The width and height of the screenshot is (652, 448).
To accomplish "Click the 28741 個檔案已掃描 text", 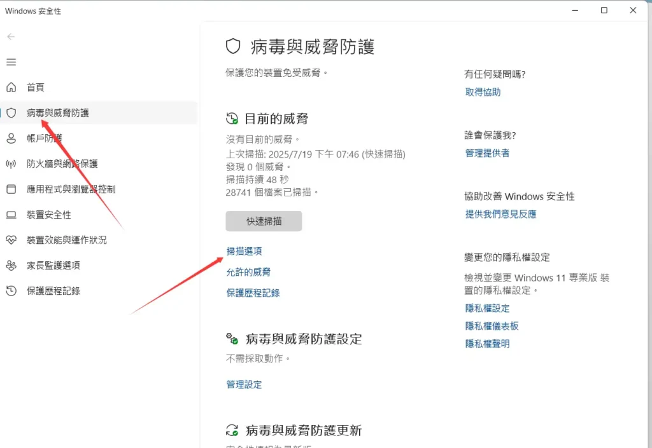I will (x=272, y=192).
